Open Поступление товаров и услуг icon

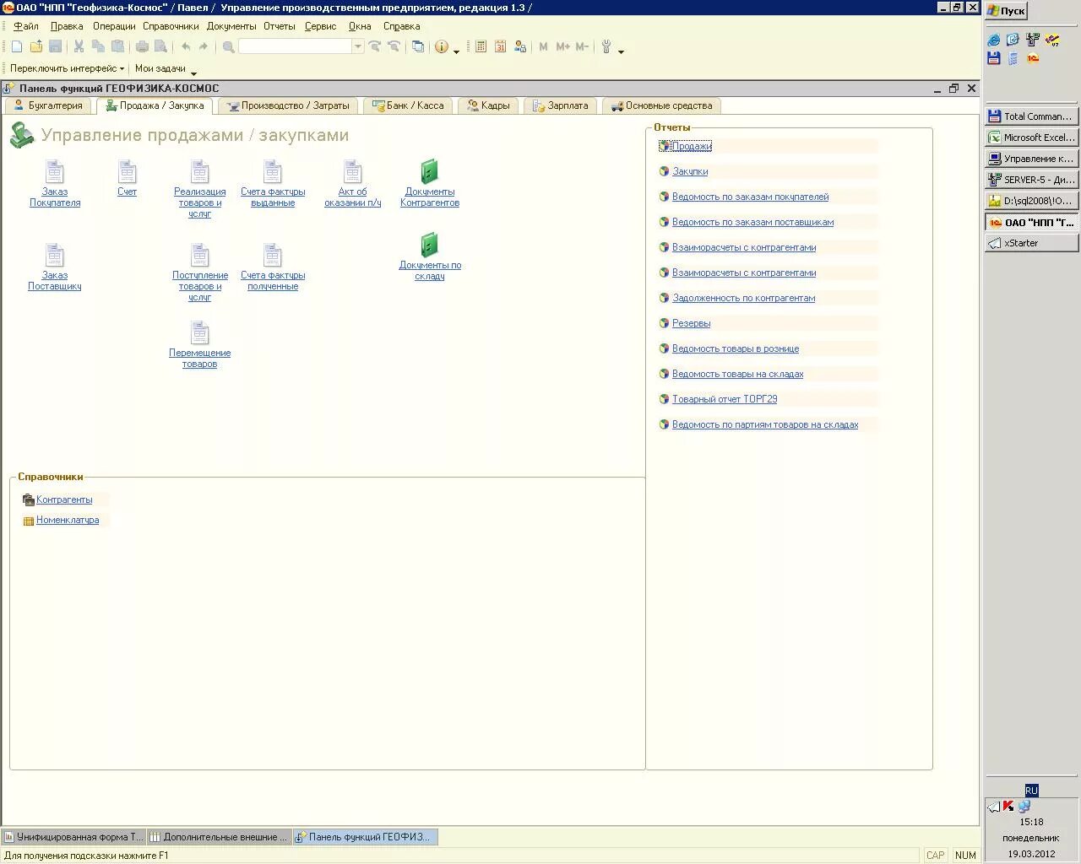click(x=199, y=256)
